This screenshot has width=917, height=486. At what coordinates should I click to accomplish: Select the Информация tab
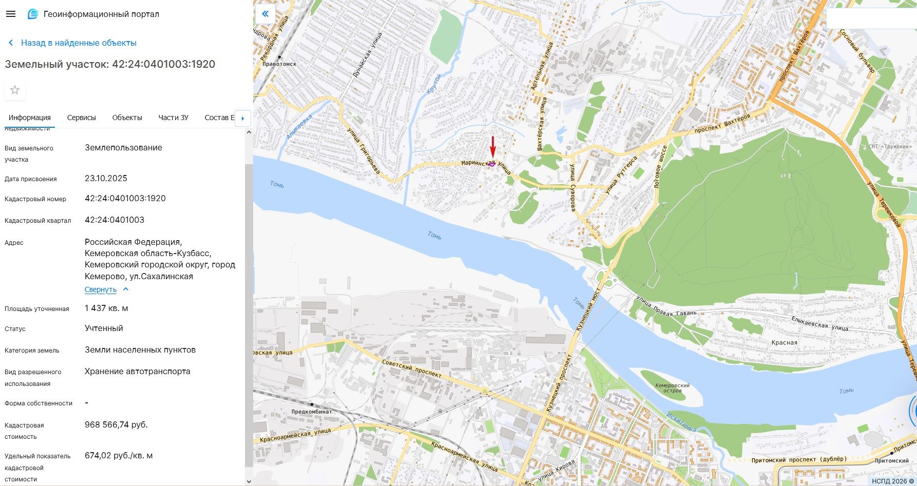point(29,118)
